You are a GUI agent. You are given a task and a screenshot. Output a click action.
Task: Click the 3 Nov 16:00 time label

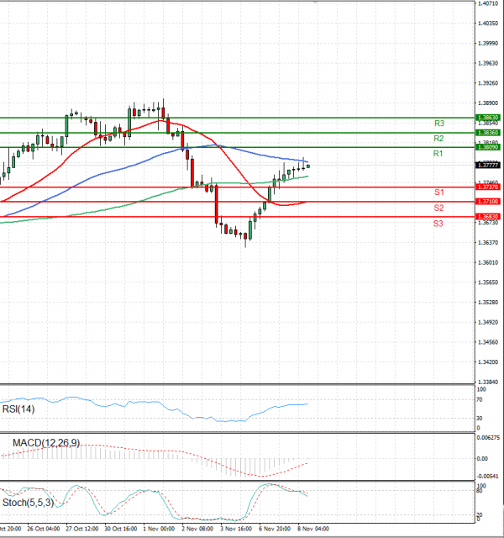(x=236, y=529)
